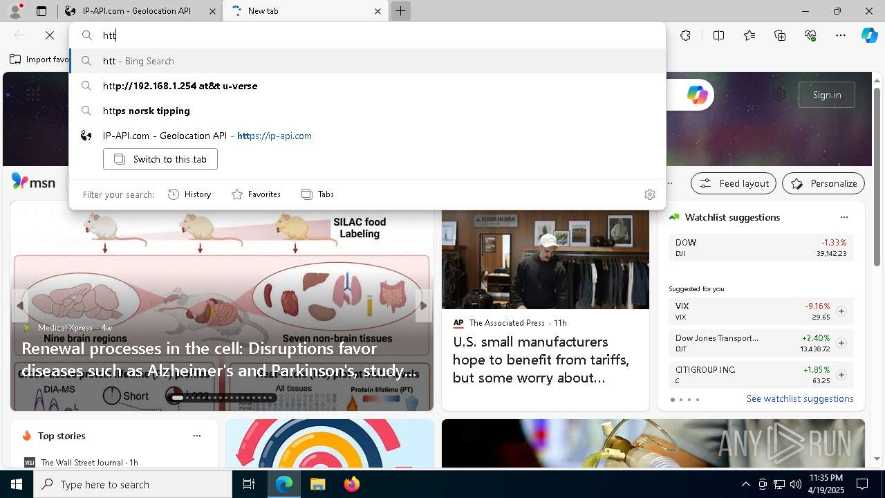885x498 pixels.
Task: Click the clothing shop photo thumbnail
Action: [x=546, y=259]
